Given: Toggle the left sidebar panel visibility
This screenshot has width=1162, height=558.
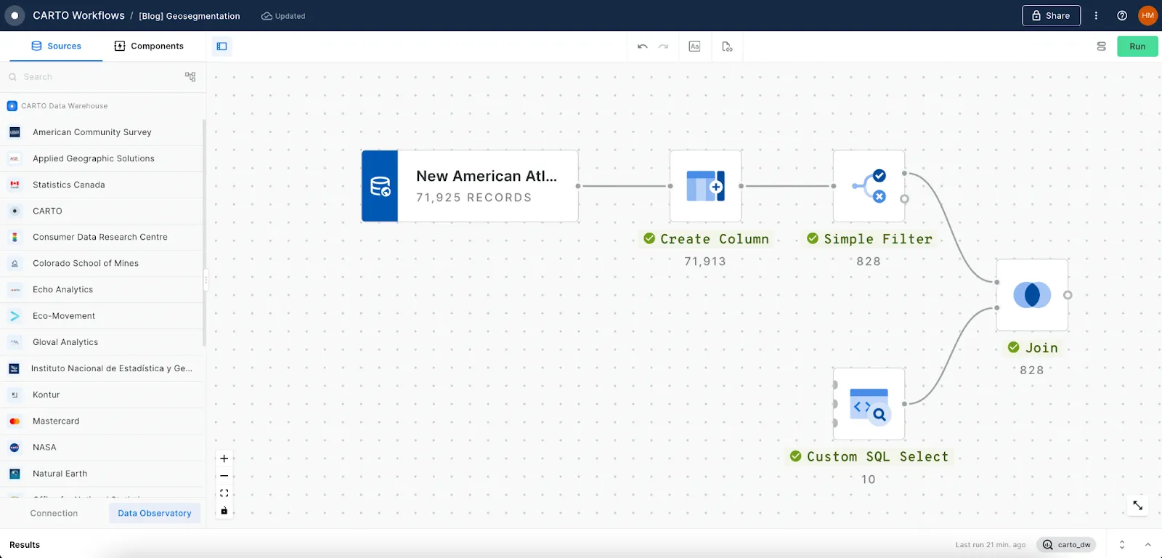Looking at the screenshot, I should pos(222,46).
